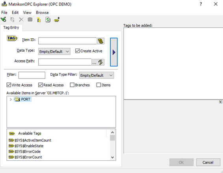Viewport: 223px width, 173px height.
Task: Click into the Filter text field
Action: tap(32, 75)
